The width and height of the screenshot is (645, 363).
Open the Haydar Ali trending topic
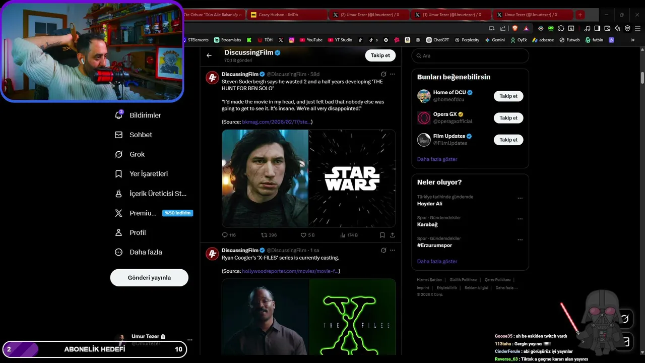(430, 204)
